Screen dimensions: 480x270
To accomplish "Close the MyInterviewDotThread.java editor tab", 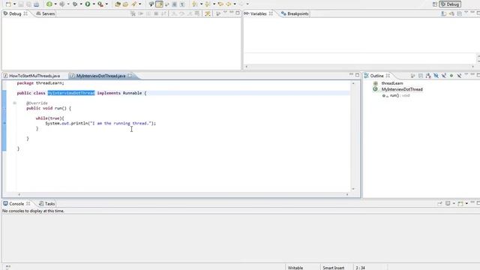I will click(x=130, y=76).
